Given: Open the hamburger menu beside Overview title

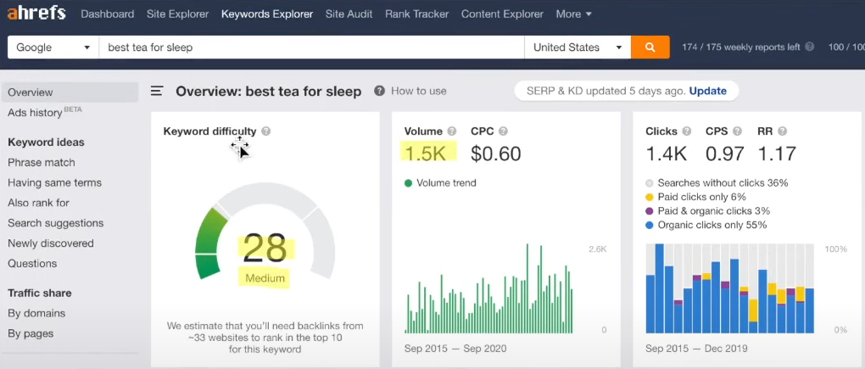Looking at the screenshot, I should tap(157, 91).
